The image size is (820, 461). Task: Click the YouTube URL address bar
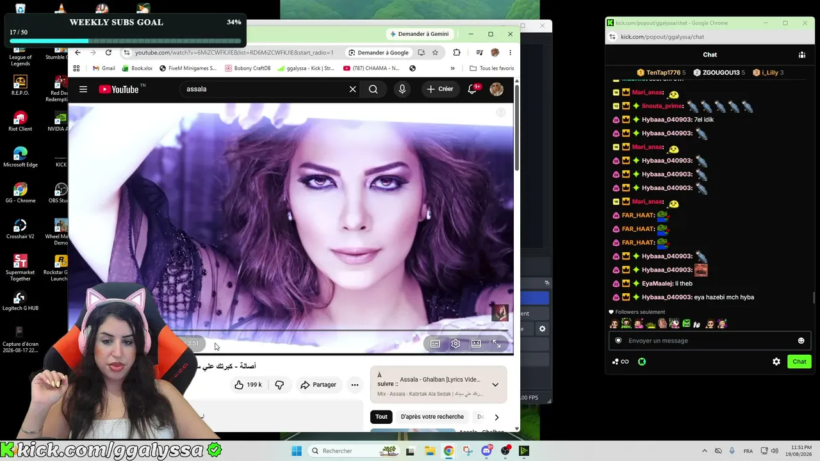[x=234, y=53]
